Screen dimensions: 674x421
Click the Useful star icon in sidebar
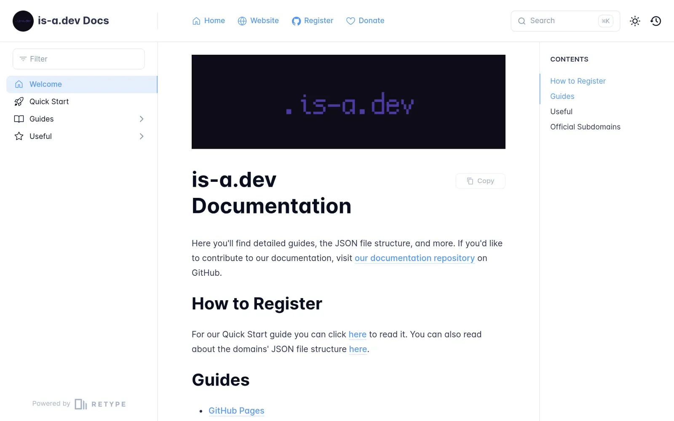tap(19, 136)
